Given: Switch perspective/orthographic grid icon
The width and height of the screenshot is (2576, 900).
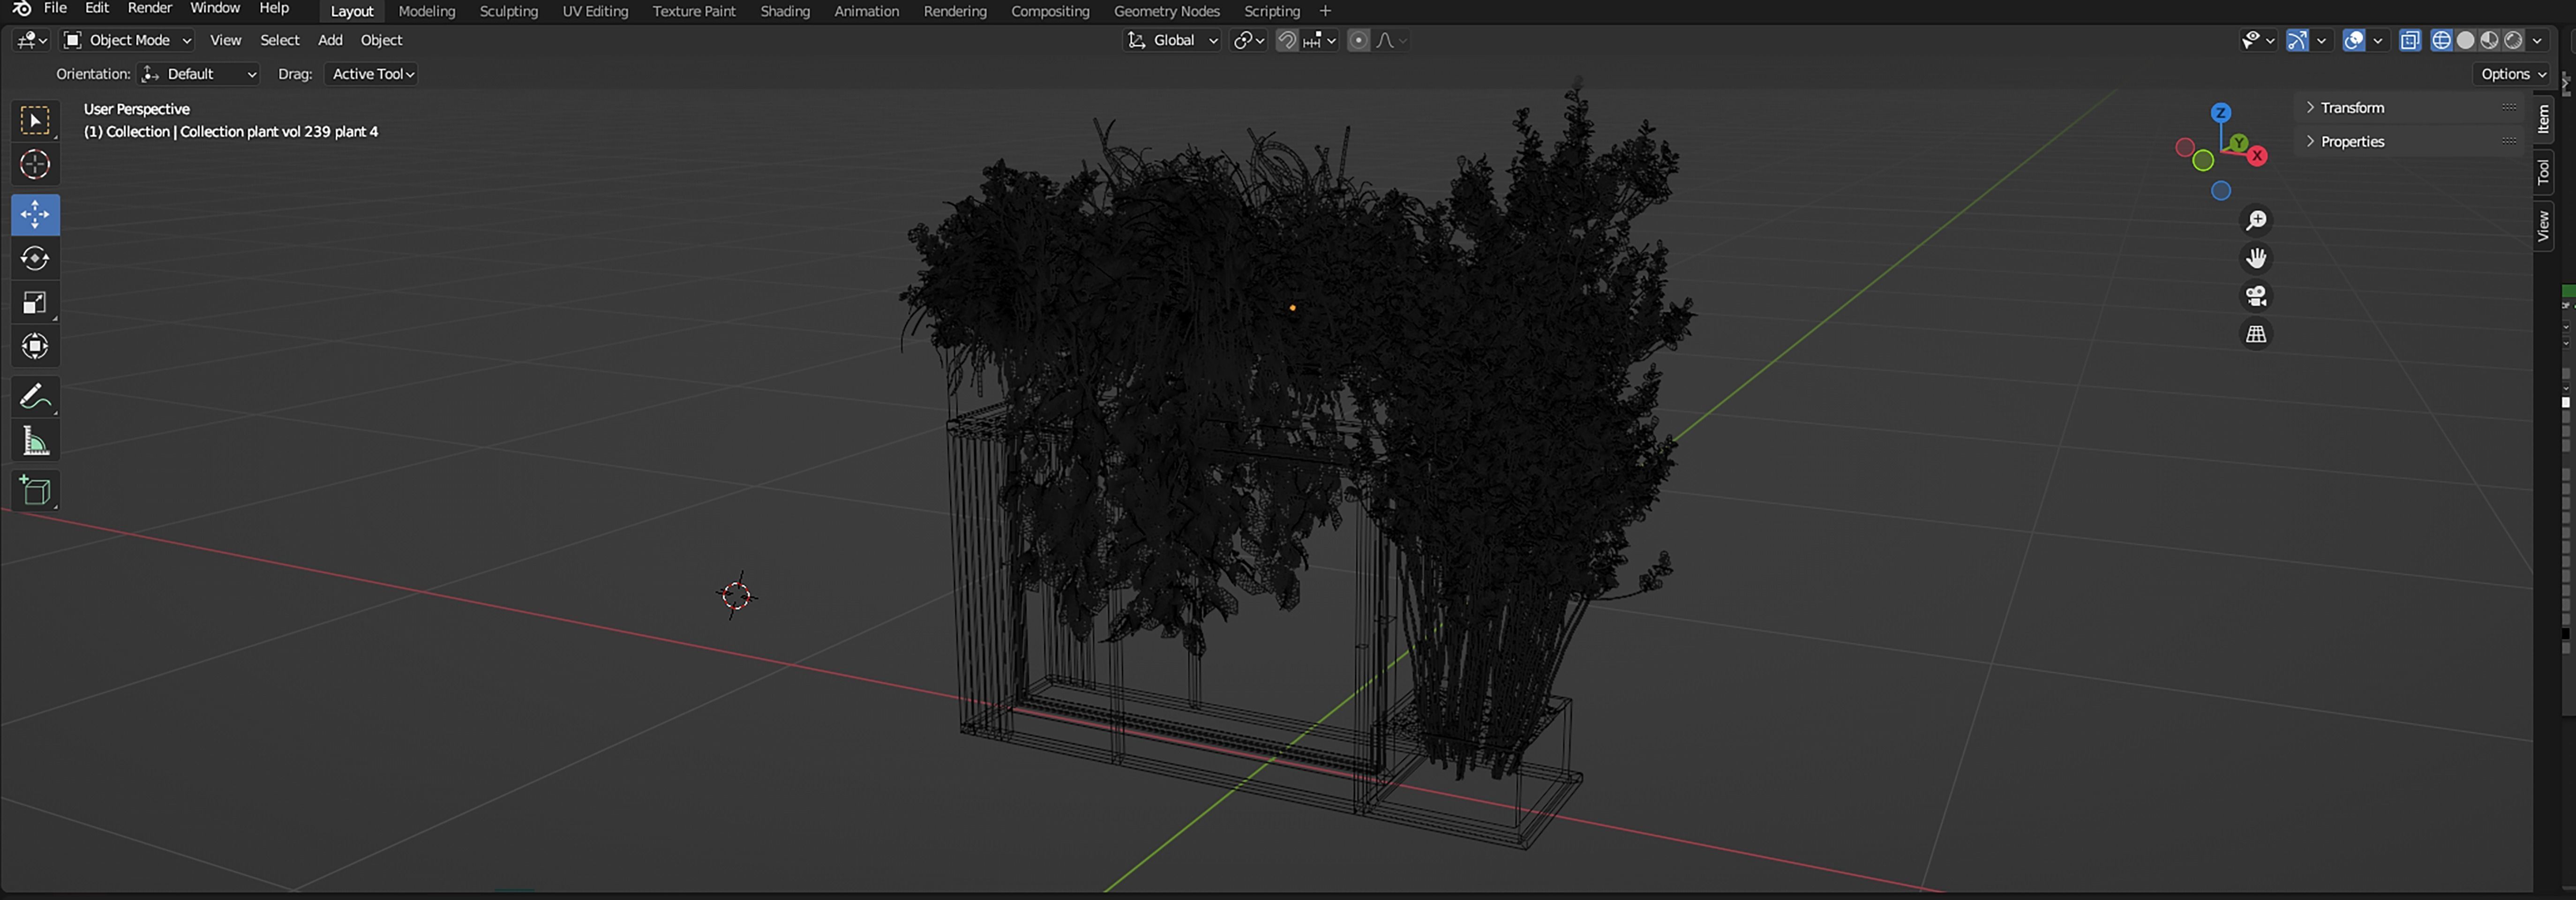Looking at the screenshot, I should pyautogui.click(x=2256, y=334).
